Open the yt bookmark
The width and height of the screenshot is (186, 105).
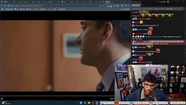[x=48, y=9]
